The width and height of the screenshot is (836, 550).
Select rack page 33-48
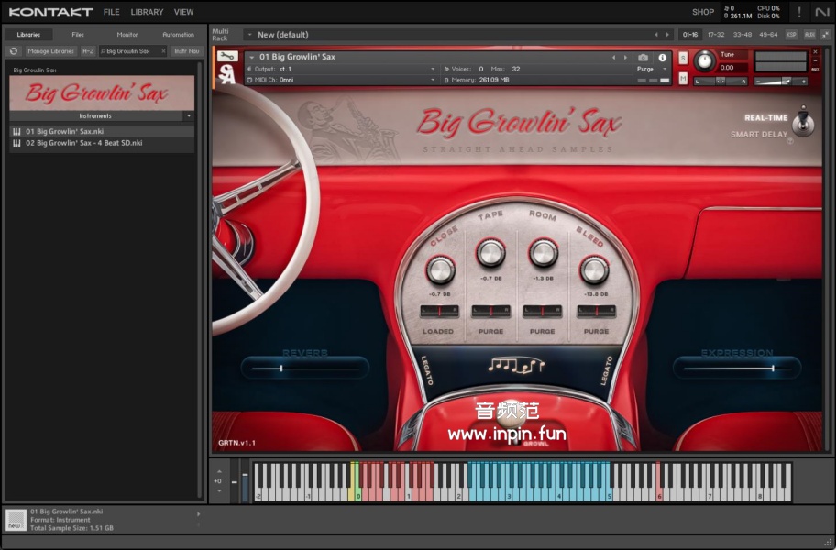pyautogui.click(x=742, y=35)
